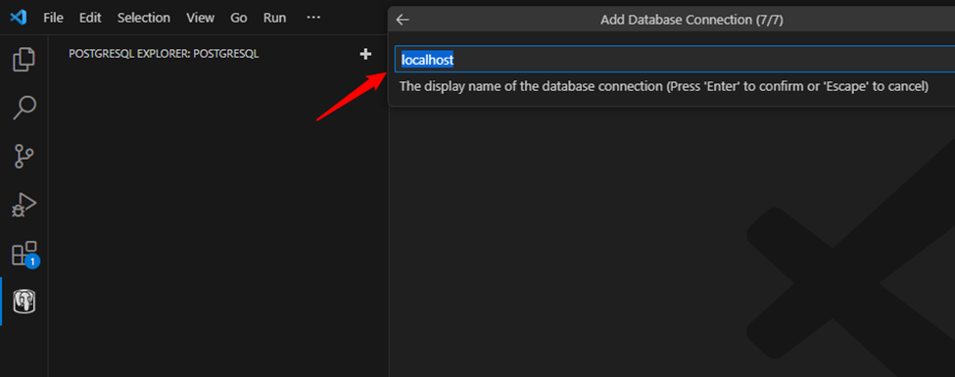Expand the menu bar's three-dot overflow
Screen dimensions: 955x377
click(x=313, y=18)
